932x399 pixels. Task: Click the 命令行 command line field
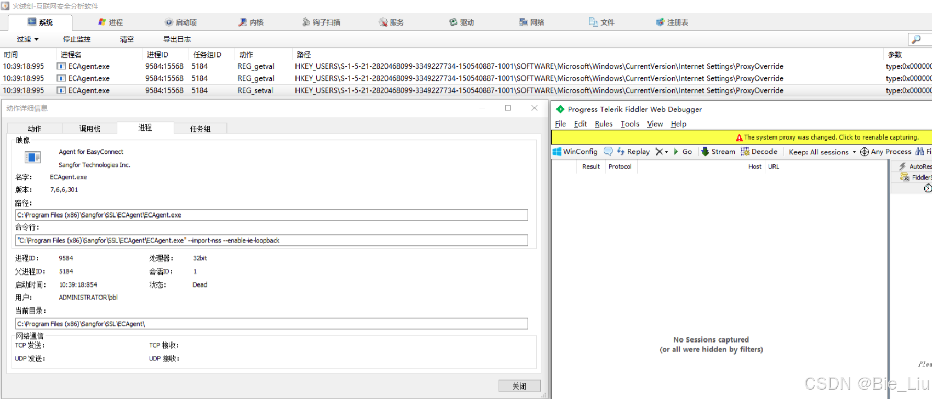271,241
